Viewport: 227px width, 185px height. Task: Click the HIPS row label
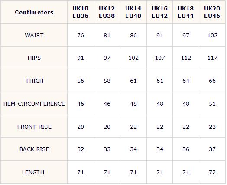point(34,58)
